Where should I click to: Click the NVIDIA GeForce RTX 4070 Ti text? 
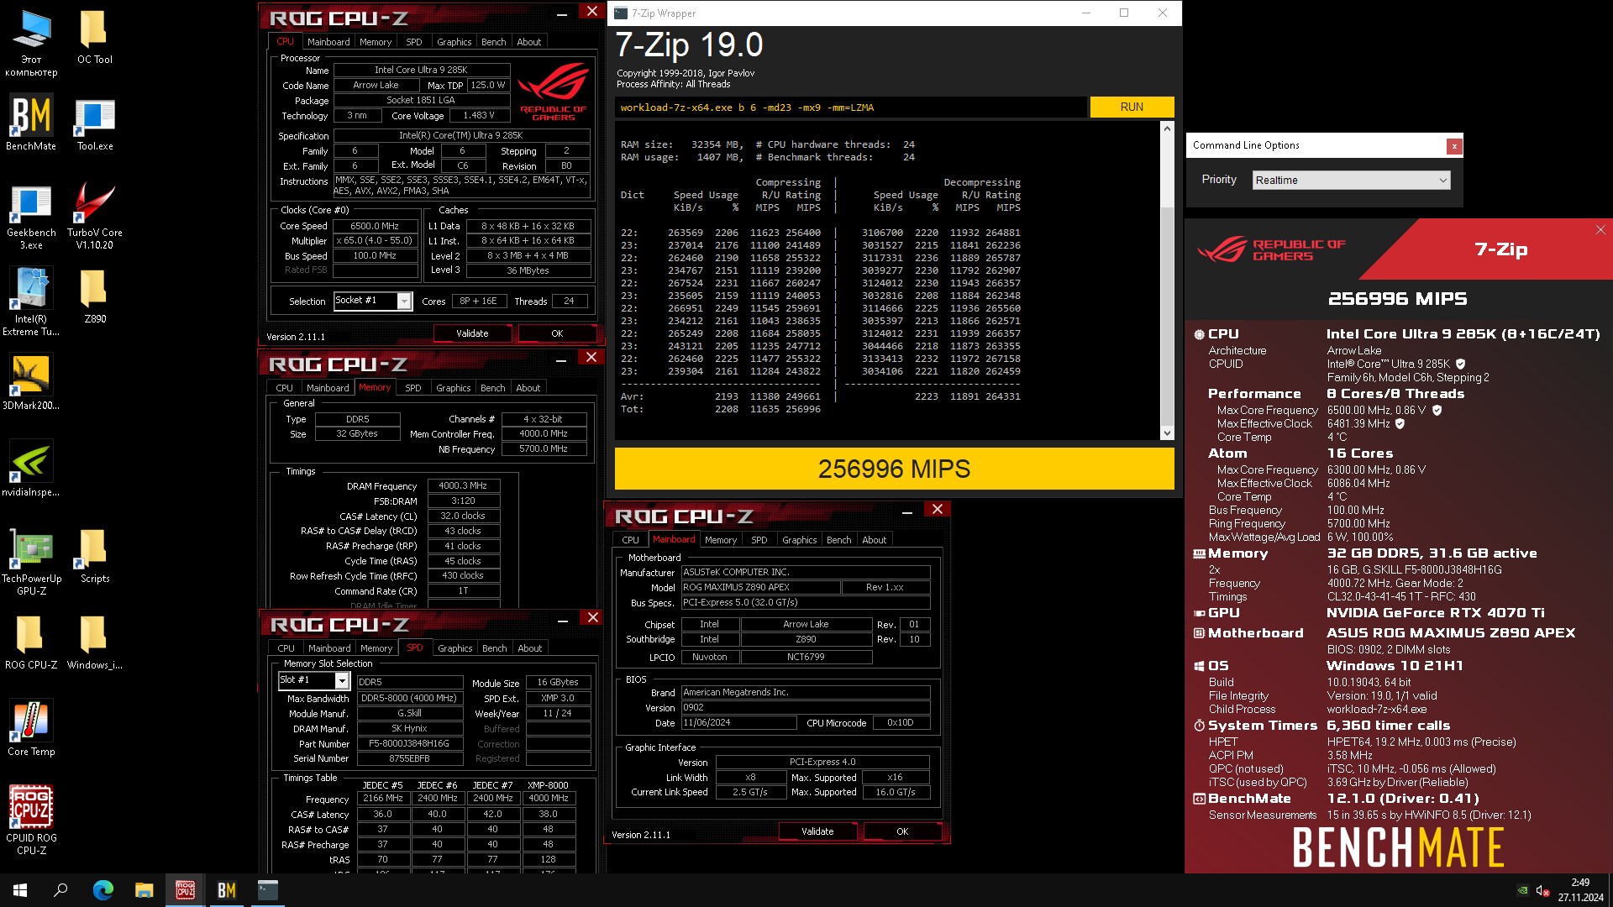point(1436,613)
